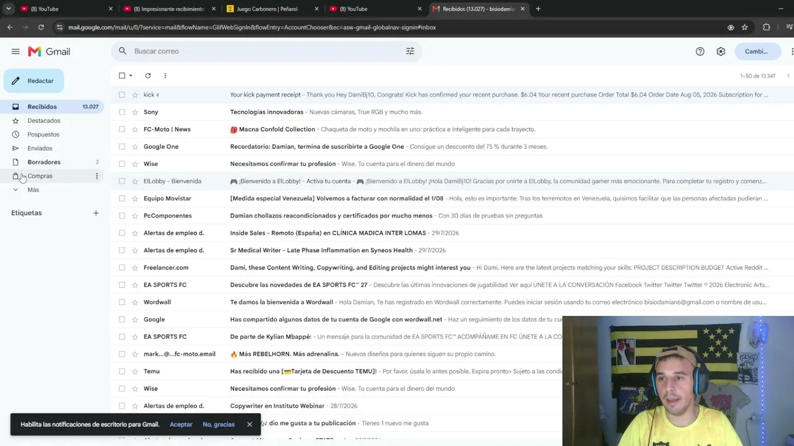The height and width of the screenshot is (446, 794).
Task: Click the search magnifier icon
Action: click(122, 51)
